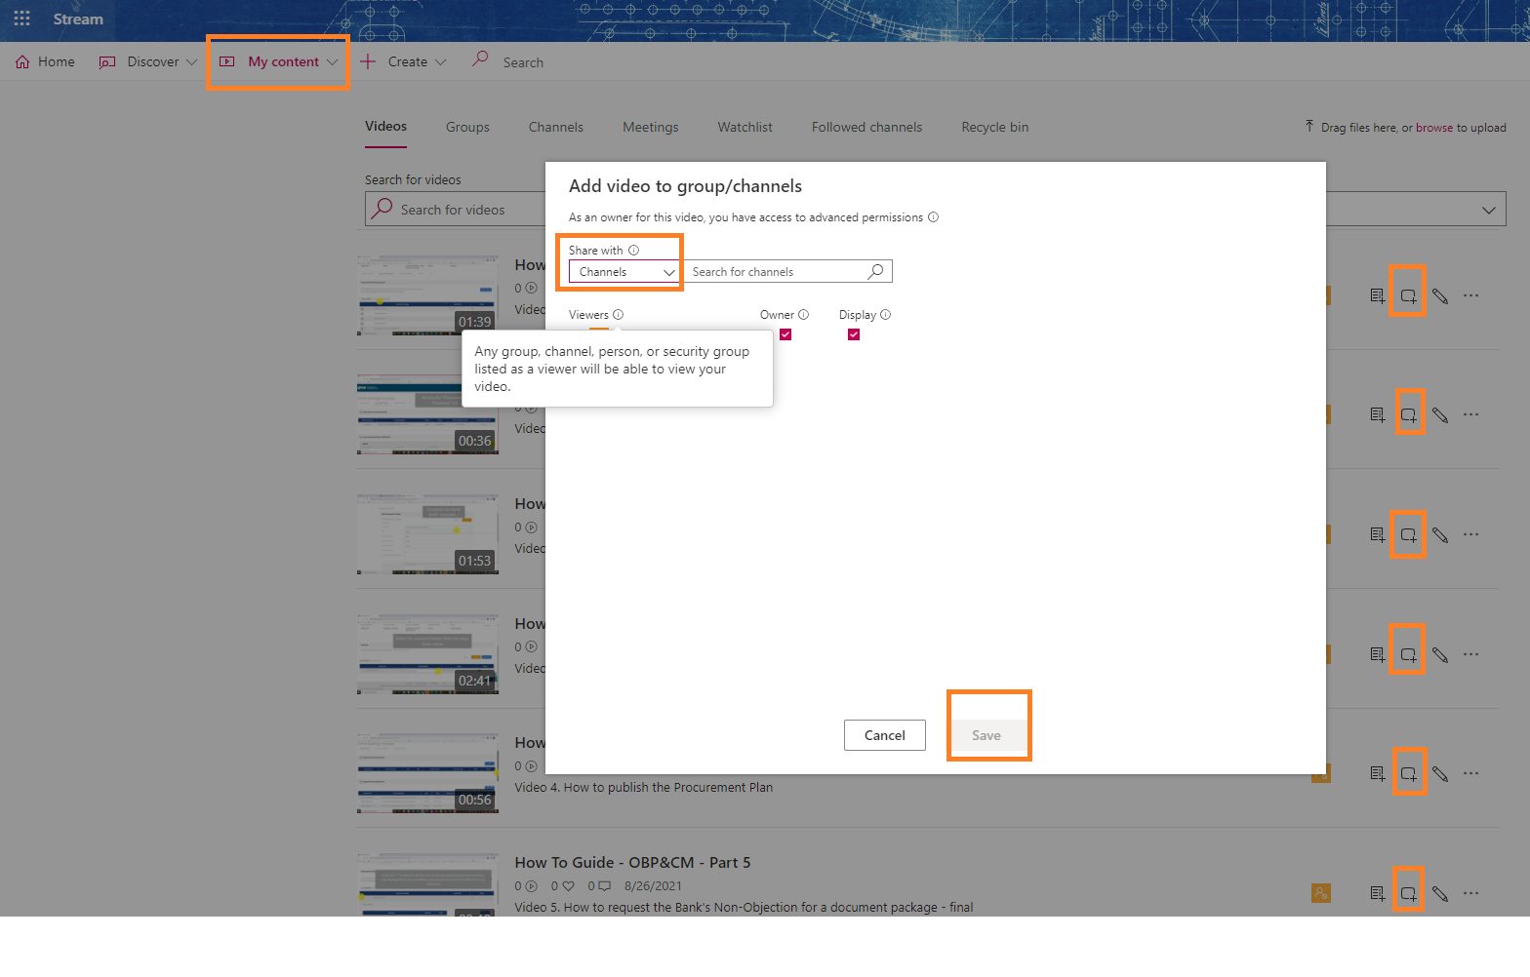
Task: Uncheck the Owner checkbox
Action: click(x=785, y=334)
